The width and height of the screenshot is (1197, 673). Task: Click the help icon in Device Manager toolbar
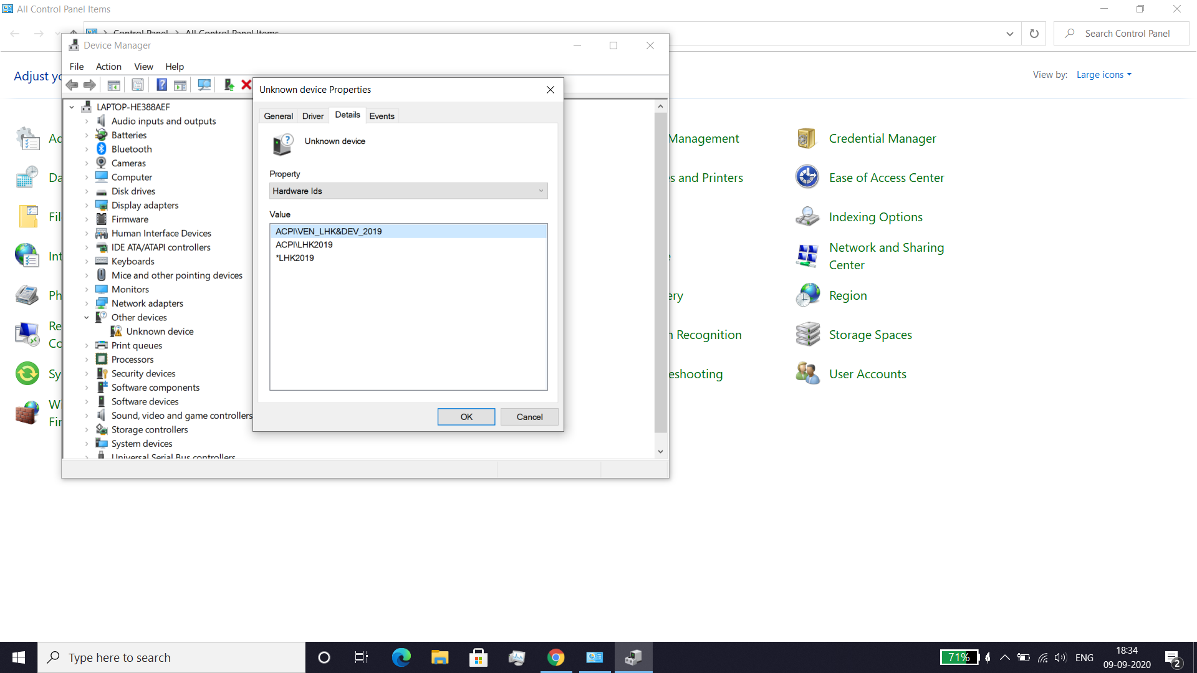[161, 85]
